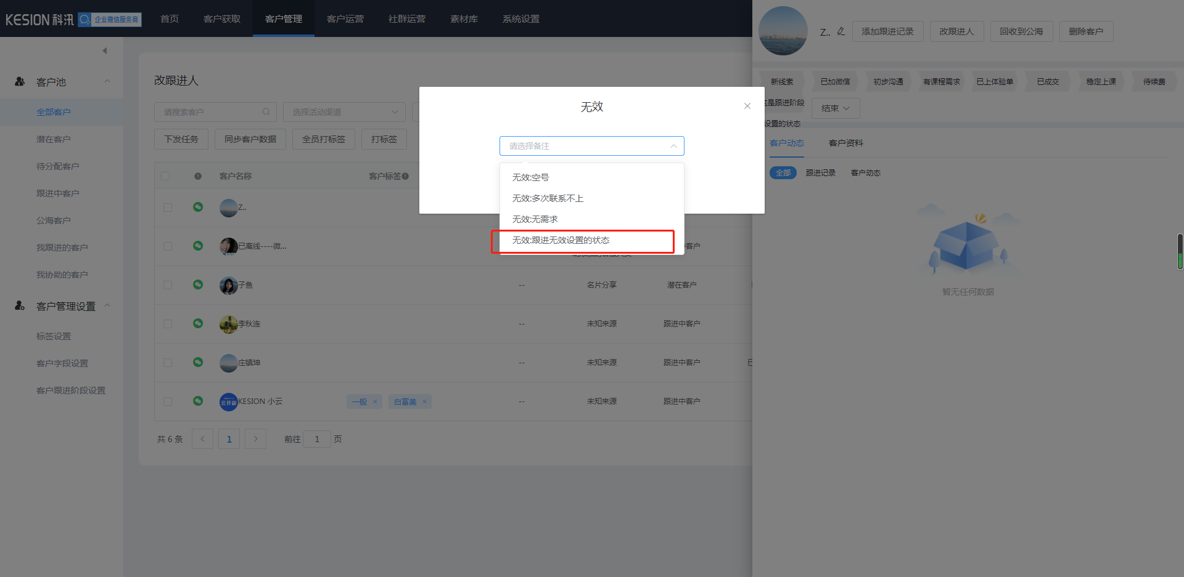Toggle the select-all checkbox in table header
The image size is (1184, 577).
tap(165, 176)
